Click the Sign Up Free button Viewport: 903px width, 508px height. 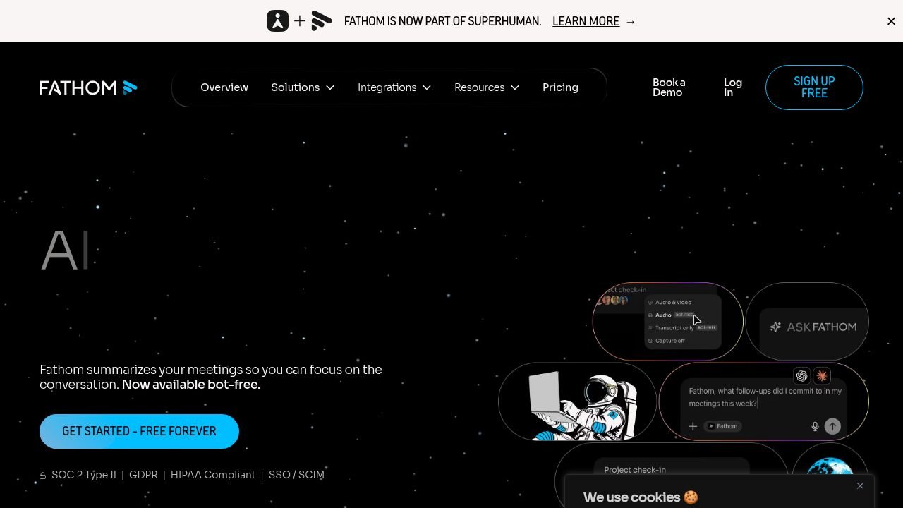(x=814, y=87)
